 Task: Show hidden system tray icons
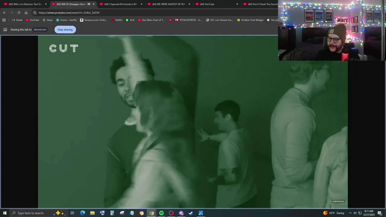(x=350, y=213)
